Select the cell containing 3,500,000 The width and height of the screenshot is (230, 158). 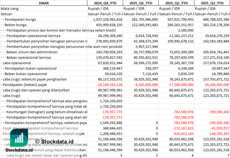pos(186,30)
